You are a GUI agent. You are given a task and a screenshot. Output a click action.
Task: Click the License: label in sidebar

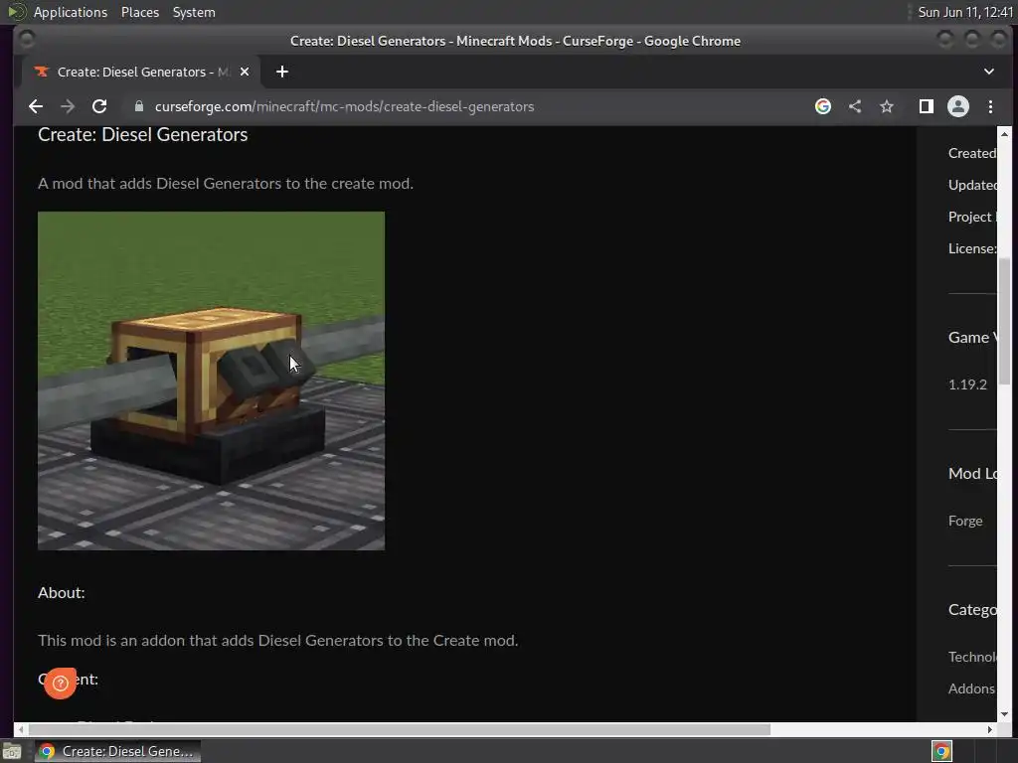click(x=972, y=248)
